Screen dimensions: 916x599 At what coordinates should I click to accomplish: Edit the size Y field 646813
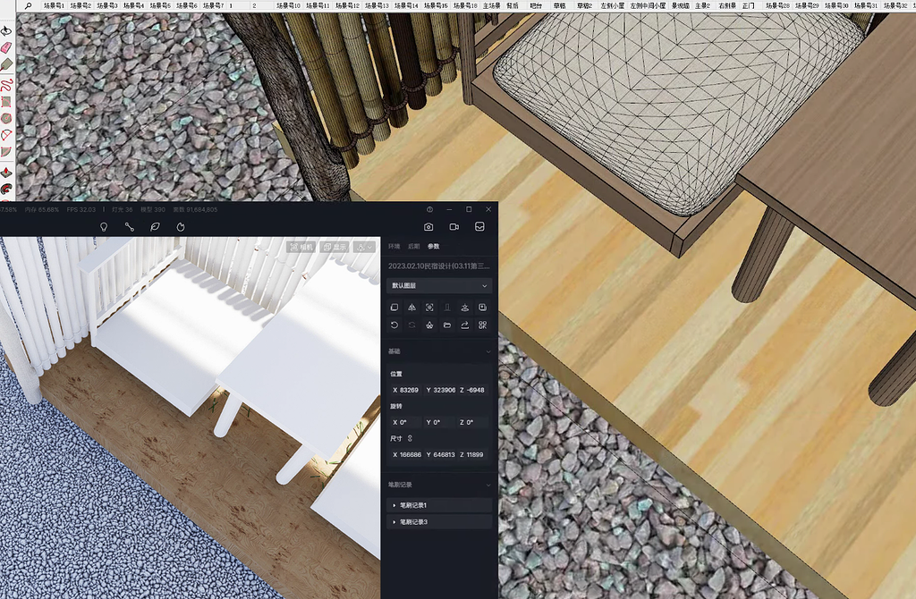(439, 454)
